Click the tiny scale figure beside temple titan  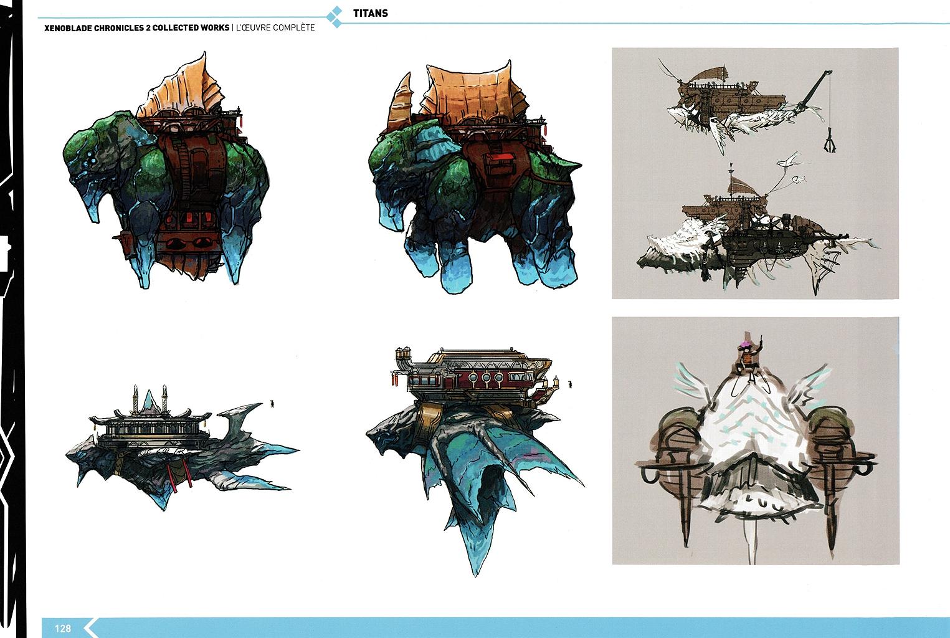272,404
